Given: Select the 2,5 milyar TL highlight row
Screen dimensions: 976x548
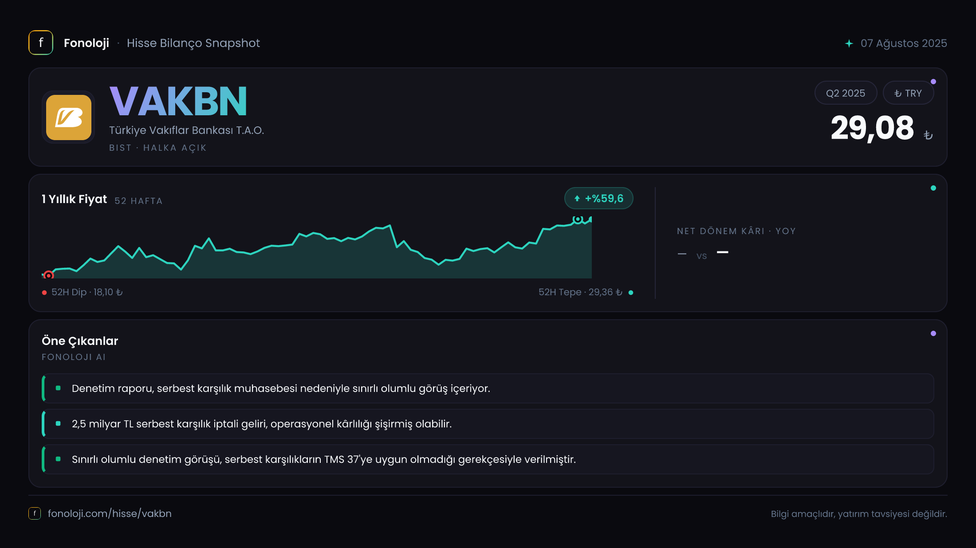Looking at the screenshot, I should tap(488, 424).
